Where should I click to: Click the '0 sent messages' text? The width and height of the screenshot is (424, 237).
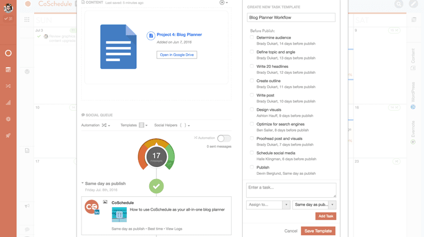point(219,147)
